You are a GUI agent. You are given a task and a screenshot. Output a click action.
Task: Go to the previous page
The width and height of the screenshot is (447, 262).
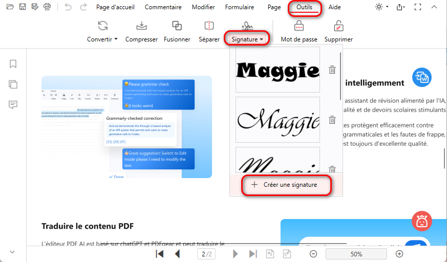coord(178,254)
